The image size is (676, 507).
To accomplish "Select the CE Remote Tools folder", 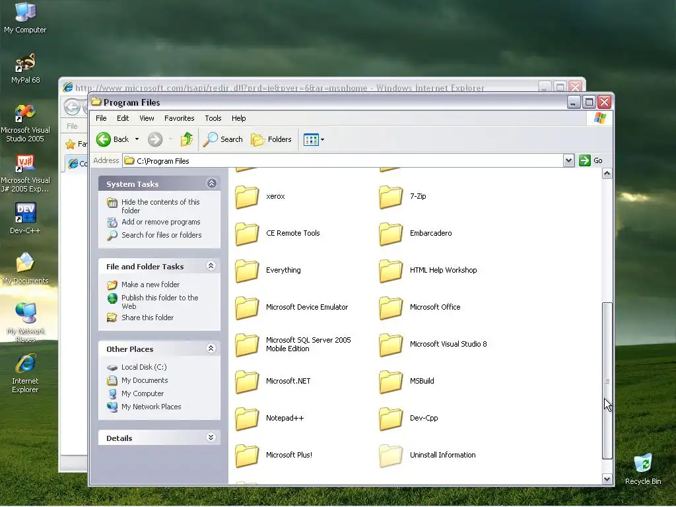I will tap(278, 234).
